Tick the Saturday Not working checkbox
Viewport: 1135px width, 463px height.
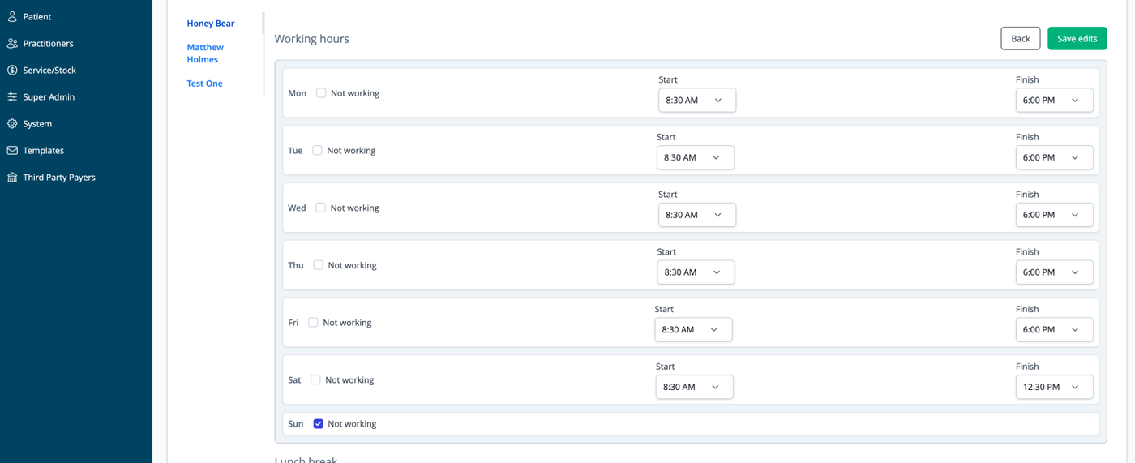click(x=315, y=379)
